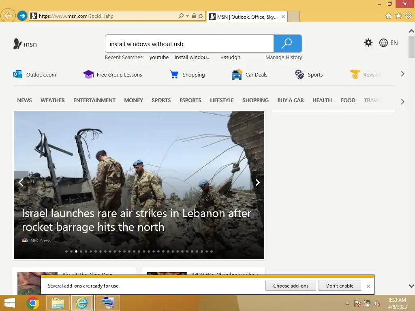Open the FOOD category
The height and width of the screenshot is (311, 415).
tap(348, 100)
